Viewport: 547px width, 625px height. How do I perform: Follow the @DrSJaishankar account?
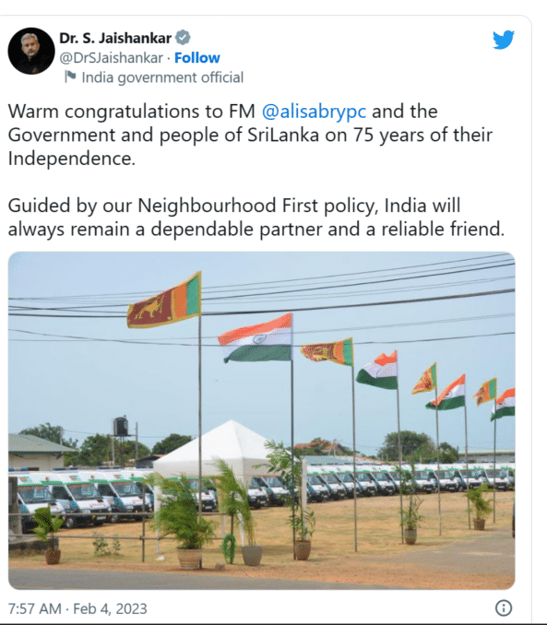click(197, 58)
